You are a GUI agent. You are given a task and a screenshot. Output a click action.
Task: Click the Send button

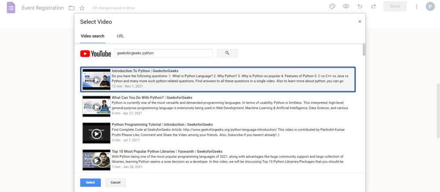point(395,7)
